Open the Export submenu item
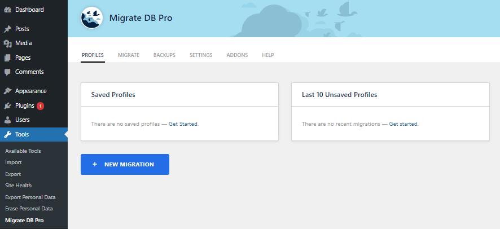This screenshot has height=229, width=500. point(13,174)
